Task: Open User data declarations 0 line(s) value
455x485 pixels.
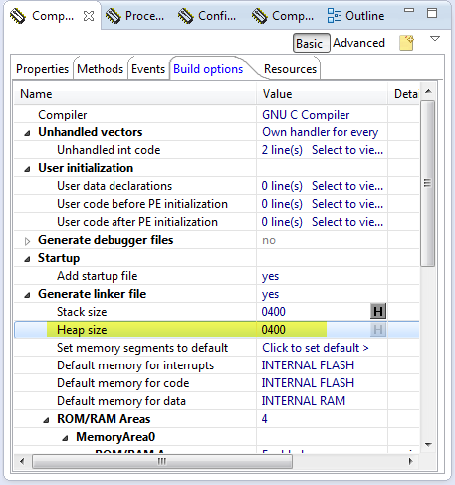Action: pos(323,186)
